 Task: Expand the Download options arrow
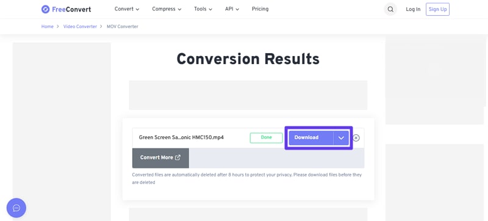[x=341, y=138]
